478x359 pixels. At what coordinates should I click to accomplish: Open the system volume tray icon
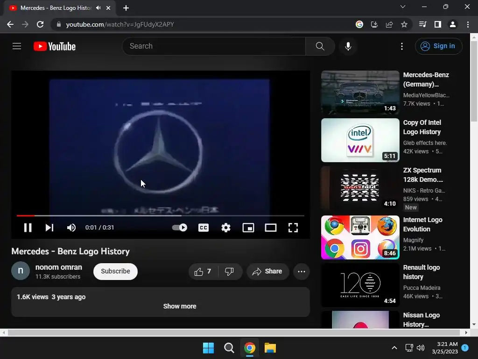[421, 348]
